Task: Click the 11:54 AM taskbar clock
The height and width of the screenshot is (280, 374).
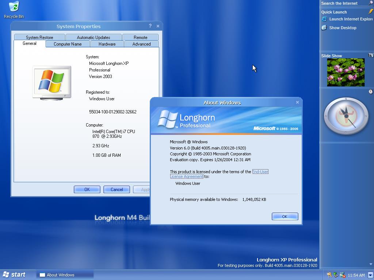Action: click(356, 275)
